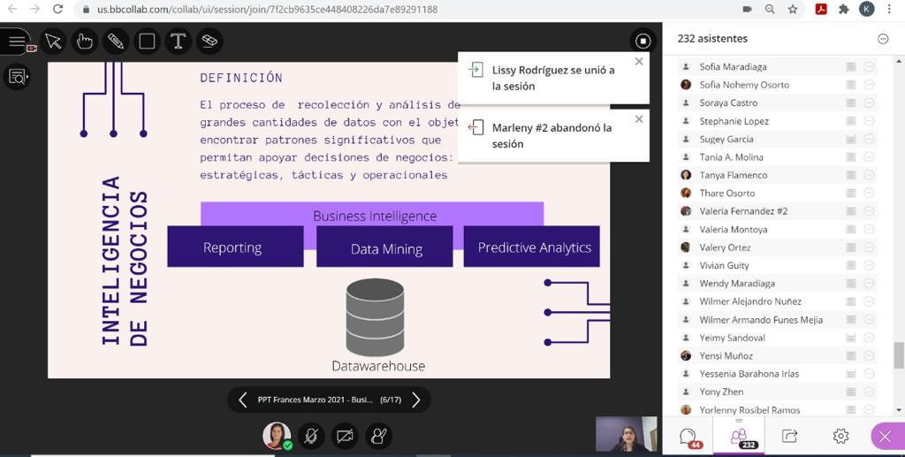Open the session menu hamburger button
This screenshot has width=905, height=457.
pyautogui.click(x=17, y=42)
